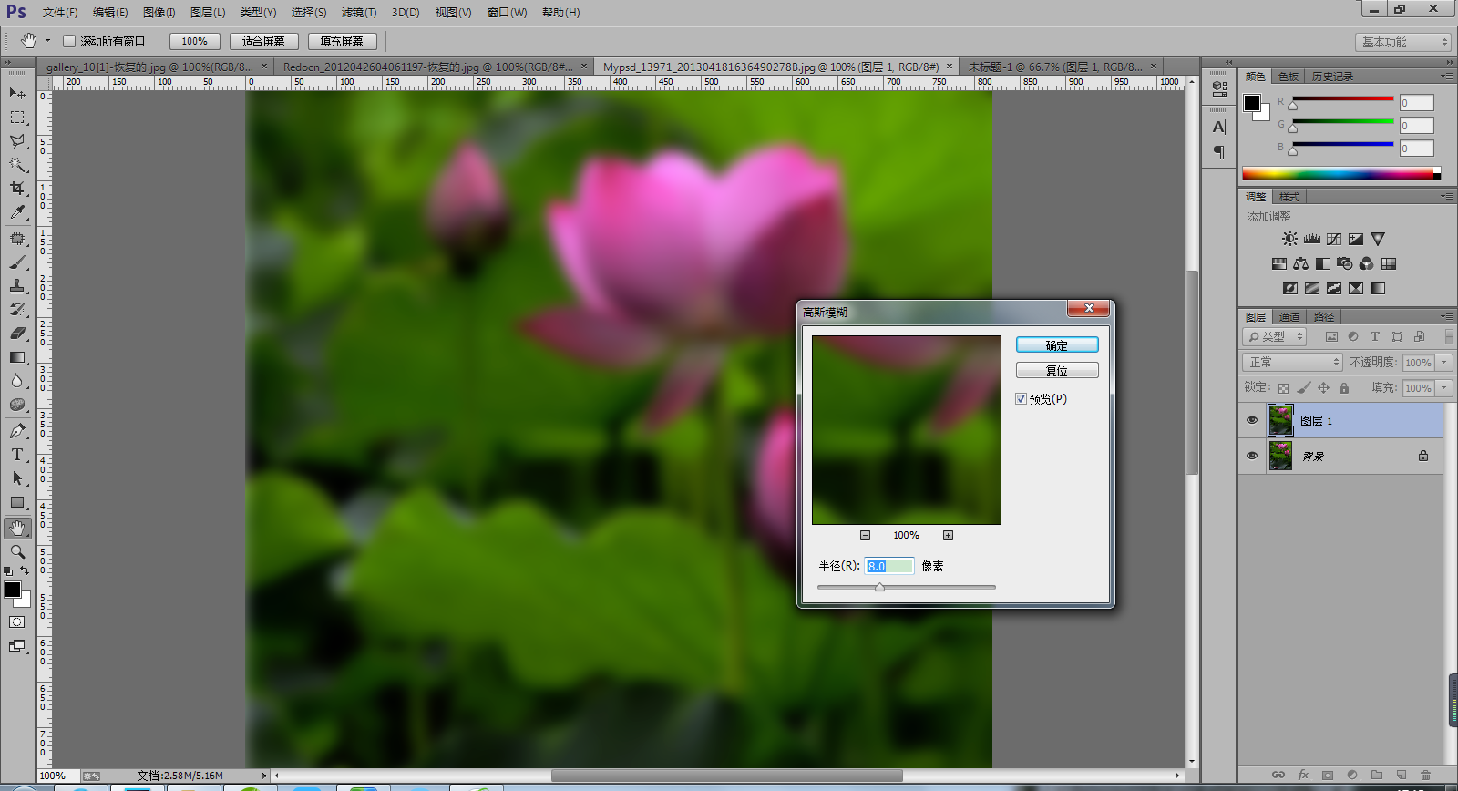Toggle the 预览(P) preview checkbox

1022,399
